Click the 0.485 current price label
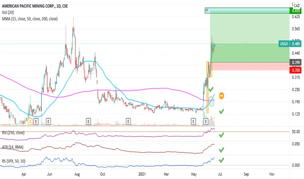Screen dimensions: 304x179 coord(296,44)
